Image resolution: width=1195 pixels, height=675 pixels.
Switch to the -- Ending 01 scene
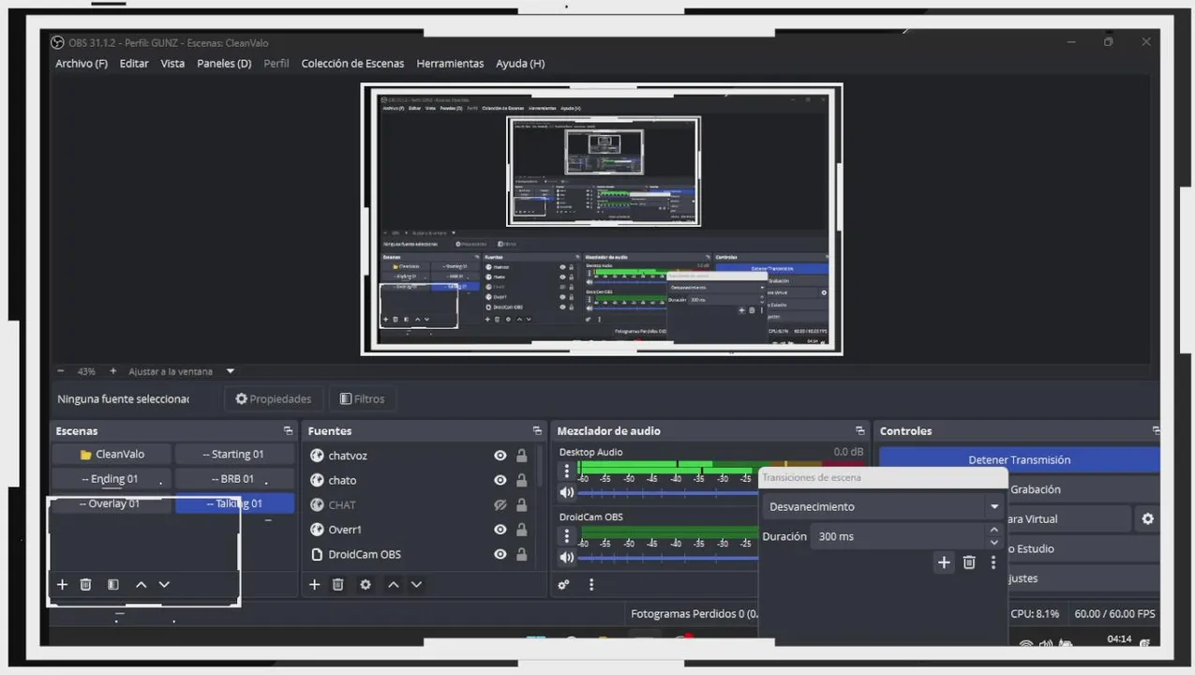click(112, 478)
